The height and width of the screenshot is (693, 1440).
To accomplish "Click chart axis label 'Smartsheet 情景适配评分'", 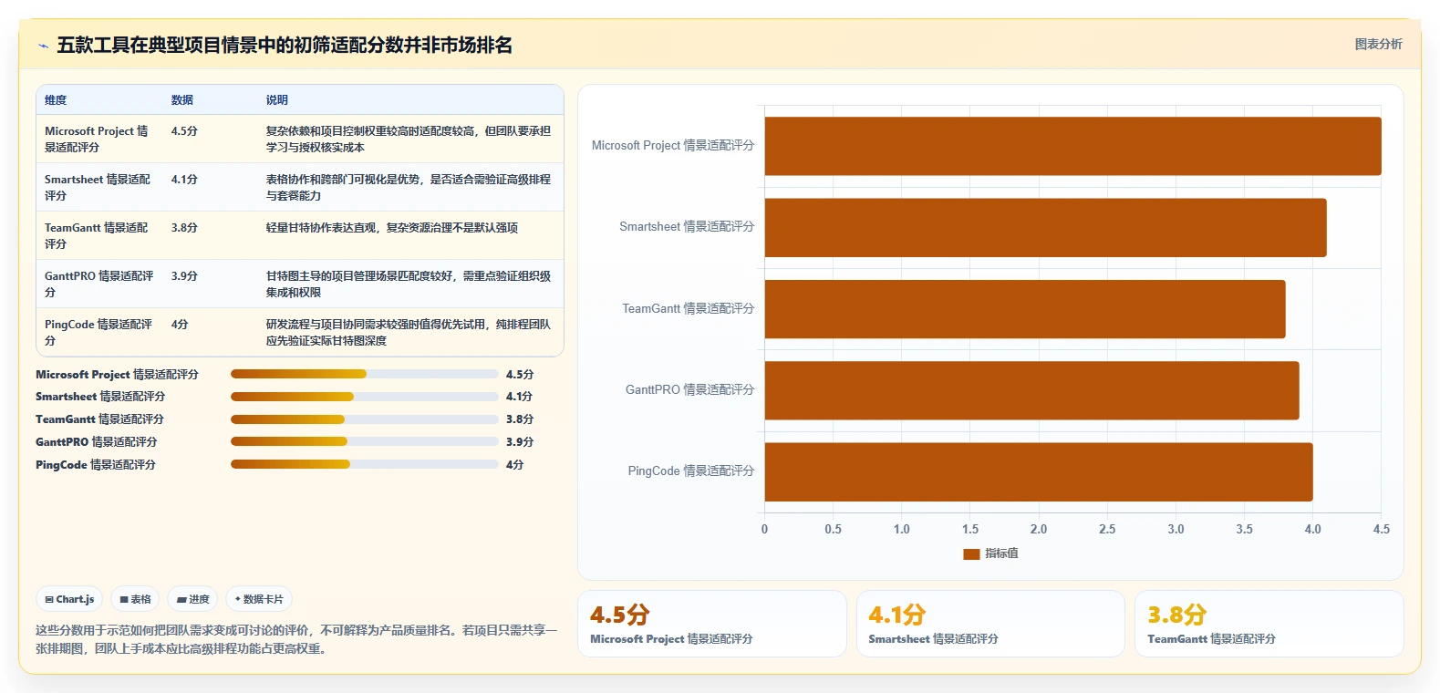I will point(687,227).
